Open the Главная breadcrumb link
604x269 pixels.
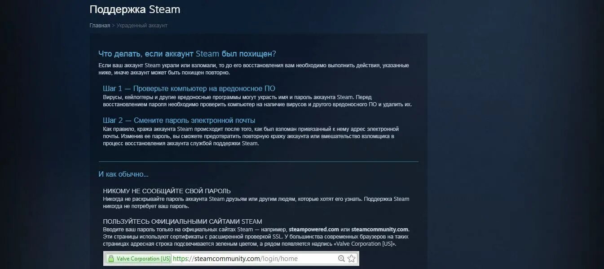pos(100,26)
